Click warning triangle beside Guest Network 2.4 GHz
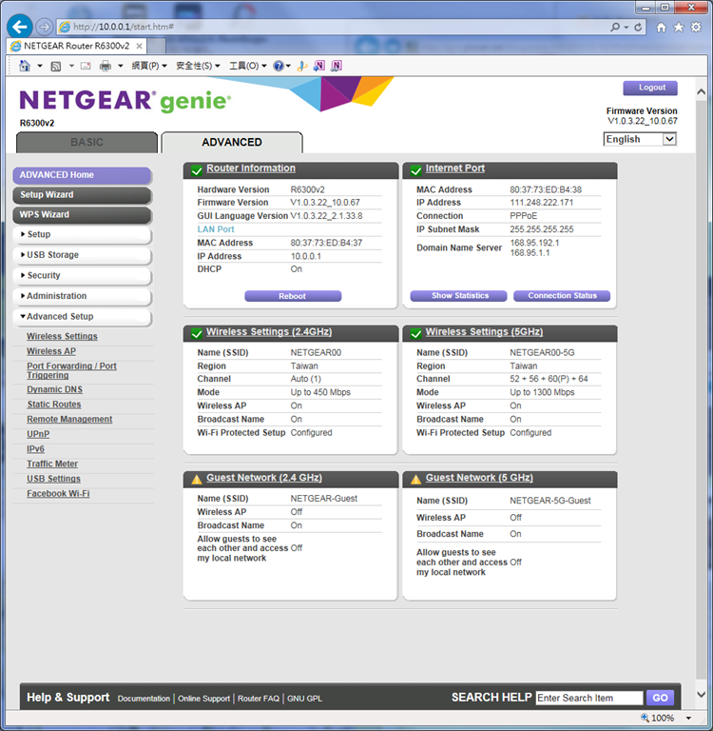The image size is (713, 731). pyautogui.click(x=197, y=479)
